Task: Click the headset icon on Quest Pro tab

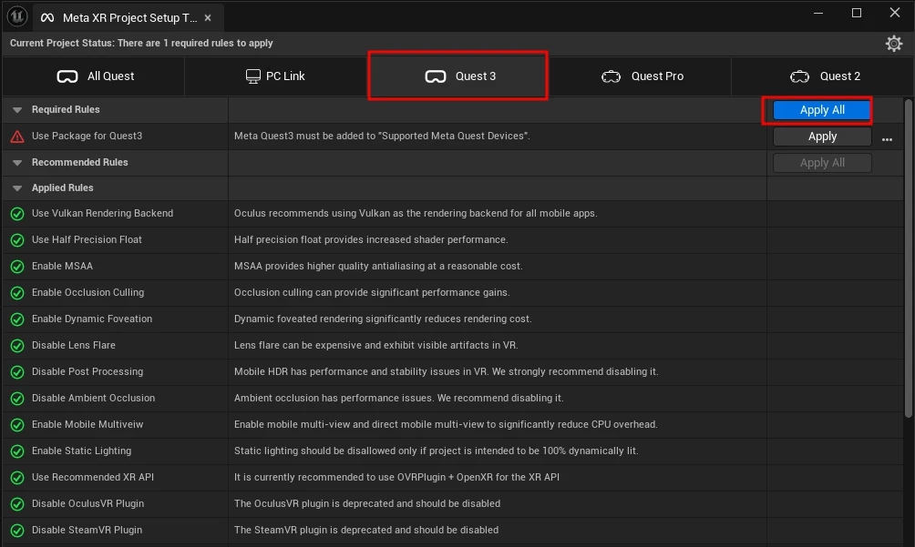Action: 611,76
